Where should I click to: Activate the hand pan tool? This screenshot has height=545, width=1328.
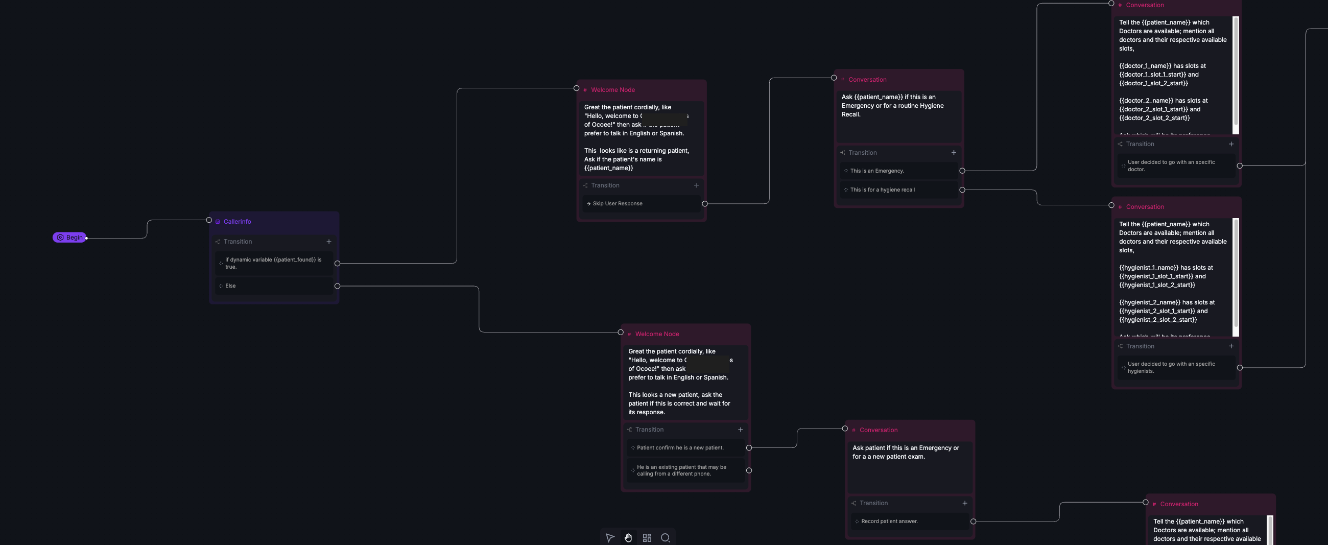pos(628,537)
